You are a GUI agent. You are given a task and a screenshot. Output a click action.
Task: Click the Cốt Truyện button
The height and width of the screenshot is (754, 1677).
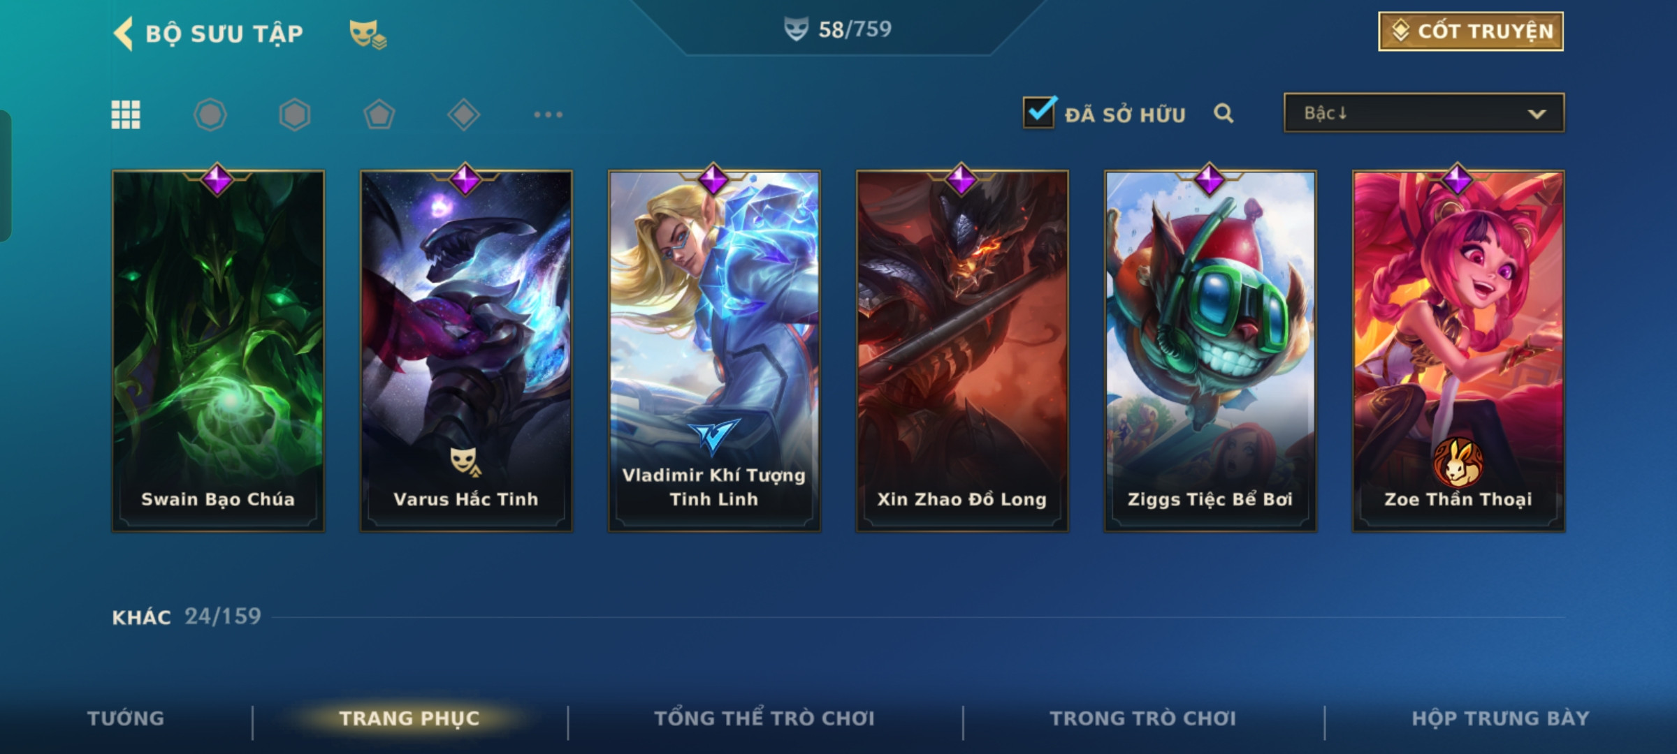point(1471,31)
